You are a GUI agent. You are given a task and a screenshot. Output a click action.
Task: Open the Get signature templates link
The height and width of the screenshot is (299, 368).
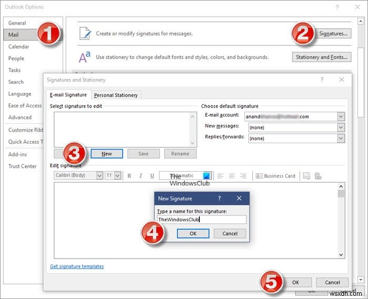click(x=77, y=266)
